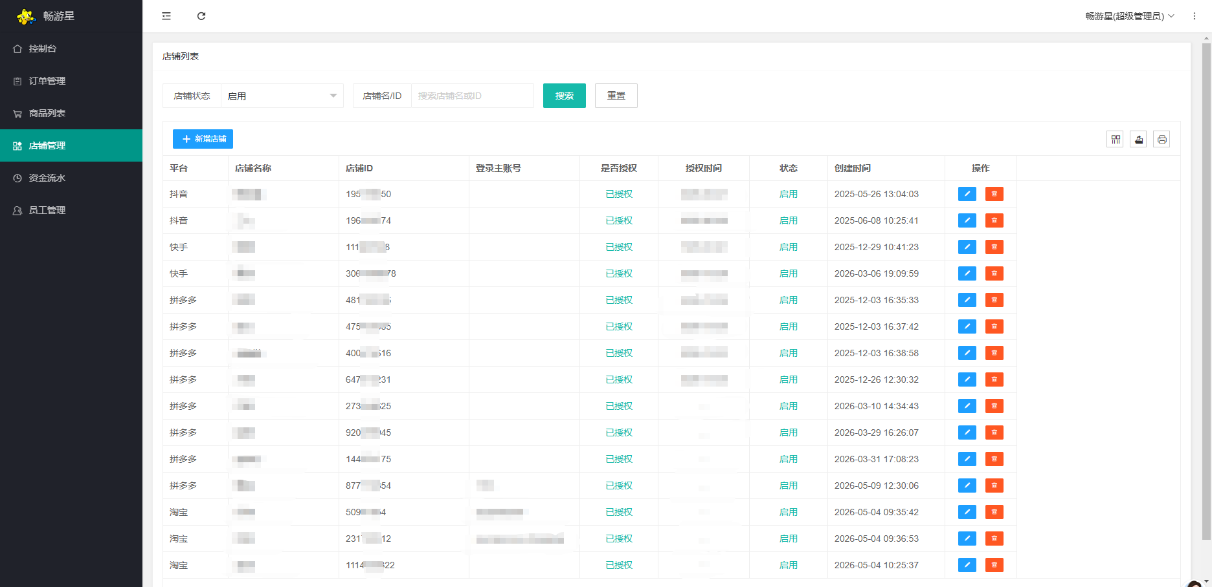The image size is (1212, 587).
Task: Click the refresh icon in top bar
Action: tap(201, 16)
